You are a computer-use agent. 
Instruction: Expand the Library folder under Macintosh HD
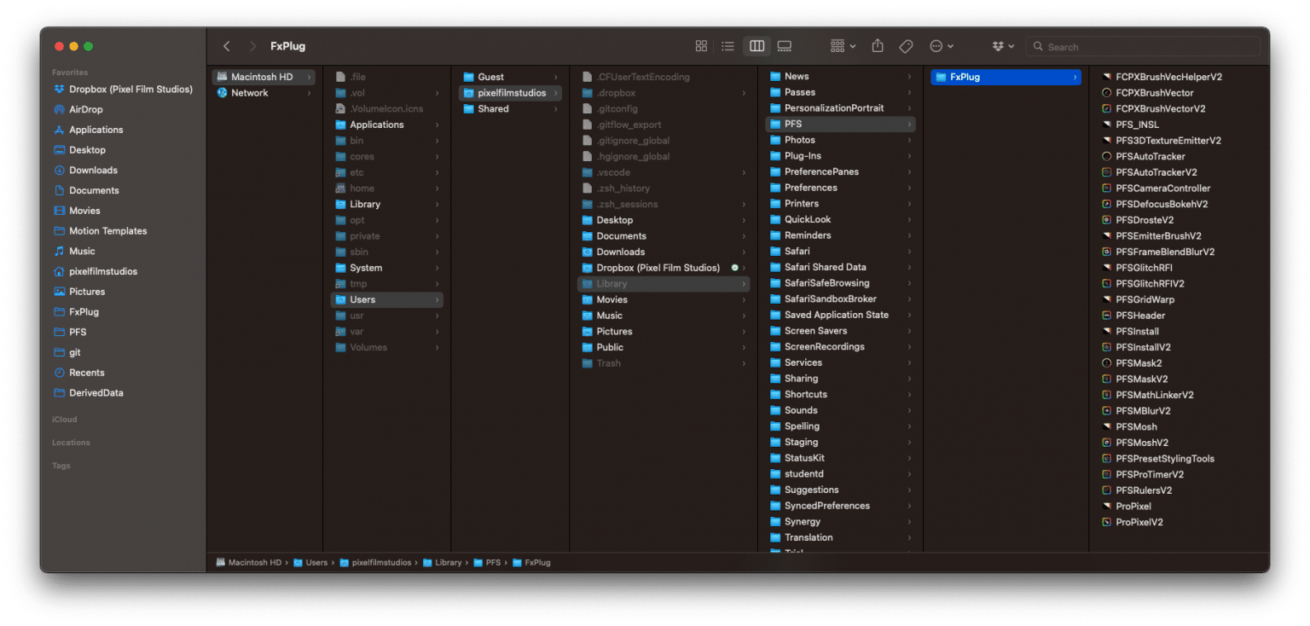click(x=438, y=205)
